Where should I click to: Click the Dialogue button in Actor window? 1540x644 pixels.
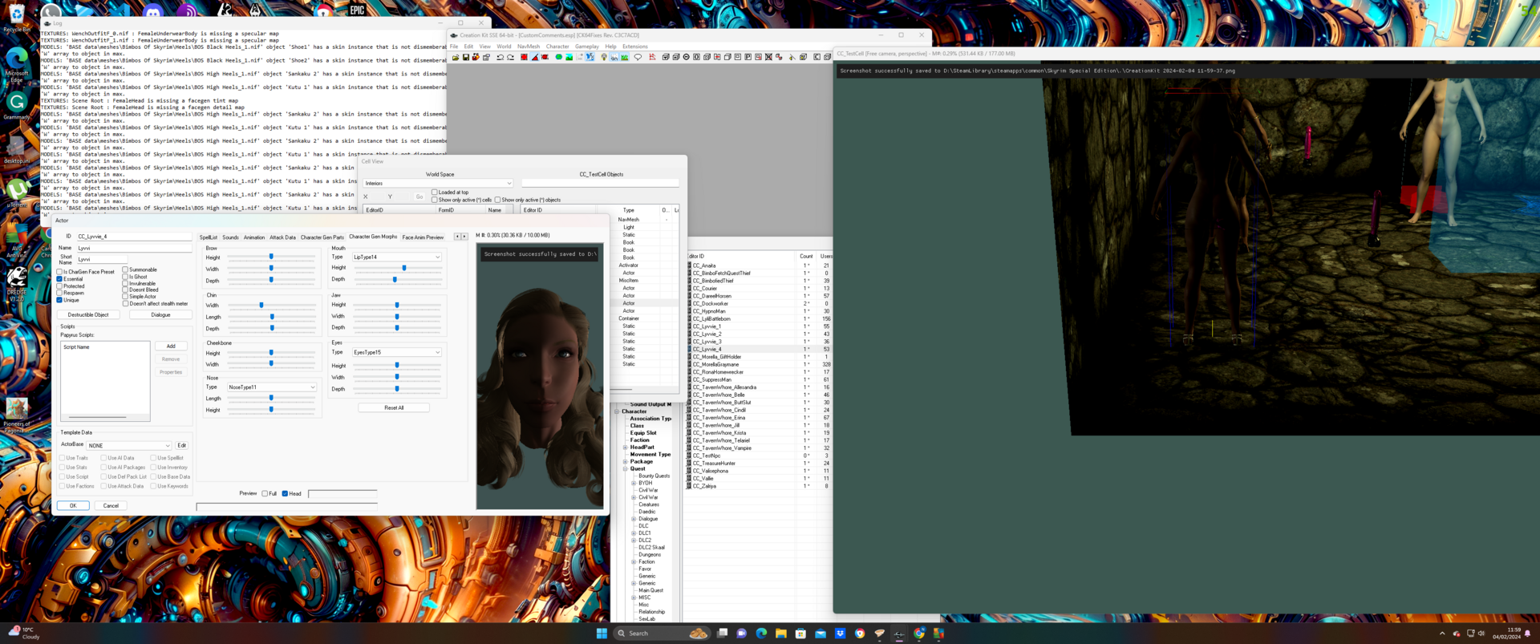coord(160,314)
